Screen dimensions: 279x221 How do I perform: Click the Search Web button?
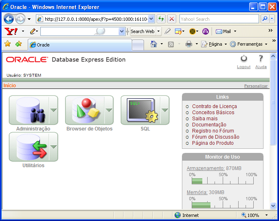click(143, 31)
